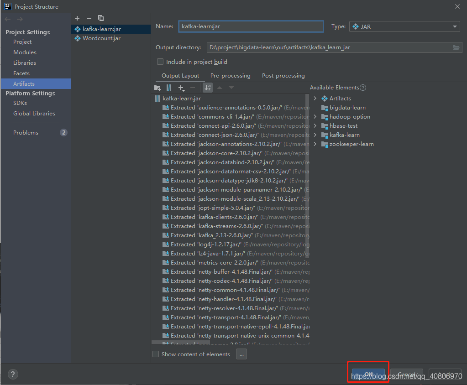Open Modules settings page
The height and width of the screenshot is (385, 467).
tap(25, 52)
